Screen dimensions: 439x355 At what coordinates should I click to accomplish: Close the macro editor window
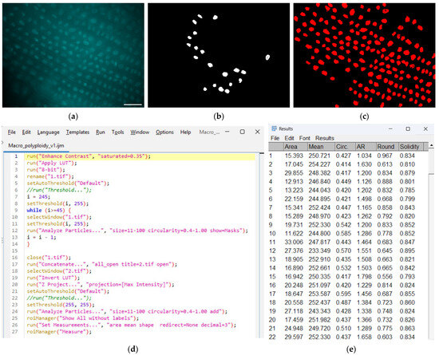[x=258, y=132]
